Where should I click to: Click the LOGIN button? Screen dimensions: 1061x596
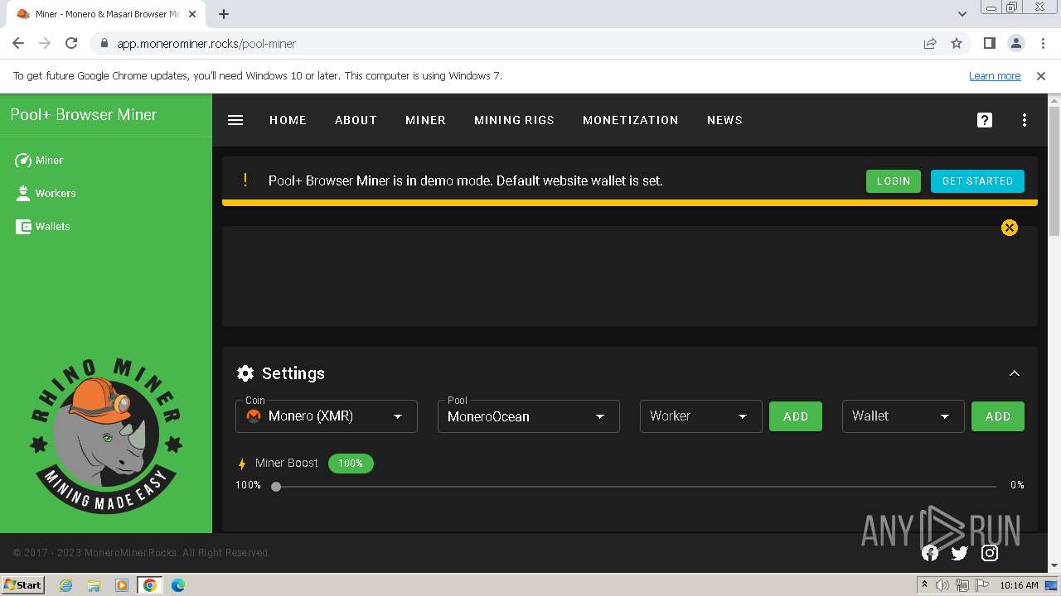tap(894, 181)
